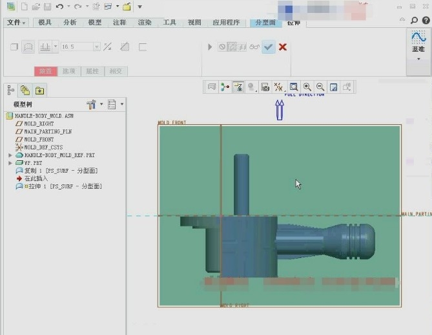Refit the model using graphics toolbar icon
432x335 pixels.
tap(294, 87)
